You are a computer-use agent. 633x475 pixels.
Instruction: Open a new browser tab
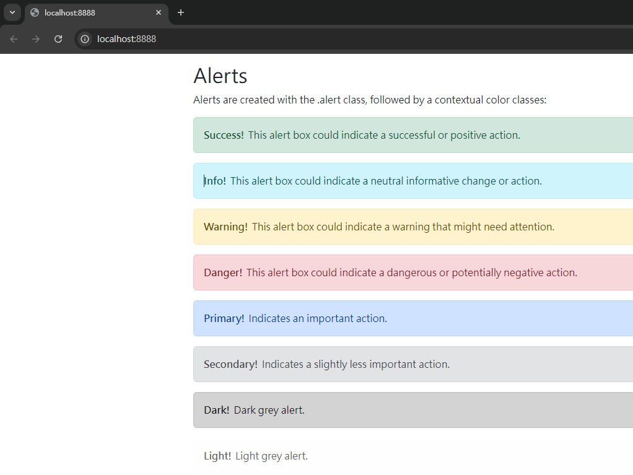click(181, 12)
